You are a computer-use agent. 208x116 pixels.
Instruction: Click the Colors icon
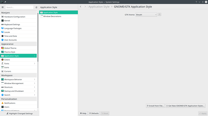click(x=2, y=60)
